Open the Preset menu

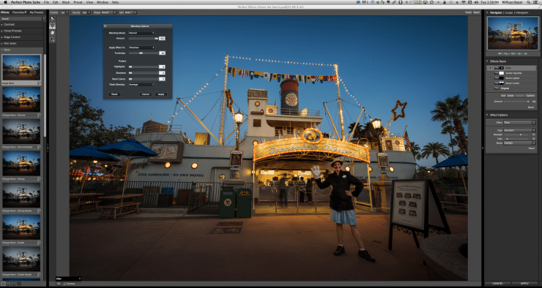pyautogui.click(x=78, y=2)
